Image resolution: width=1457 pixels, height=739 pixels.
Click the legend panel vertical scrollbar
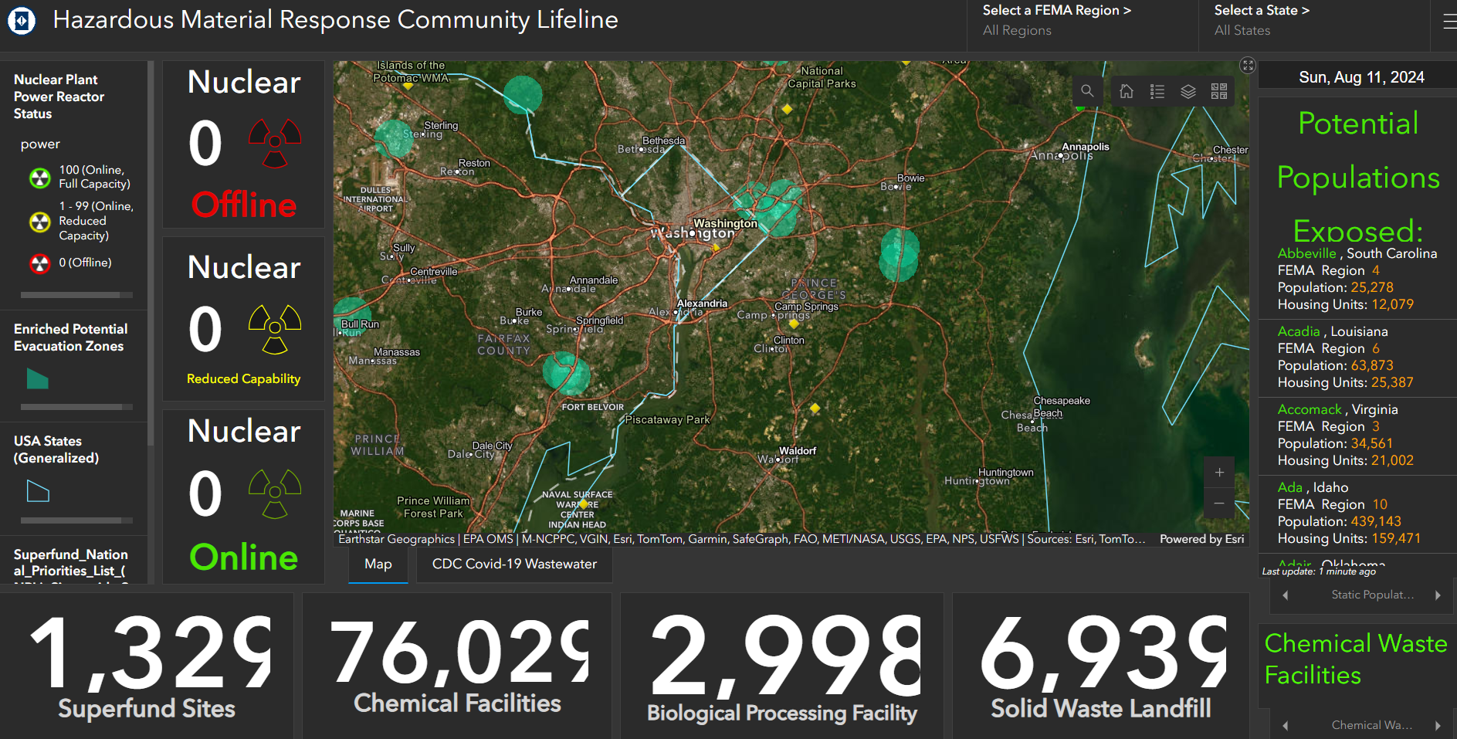point(151,255)
